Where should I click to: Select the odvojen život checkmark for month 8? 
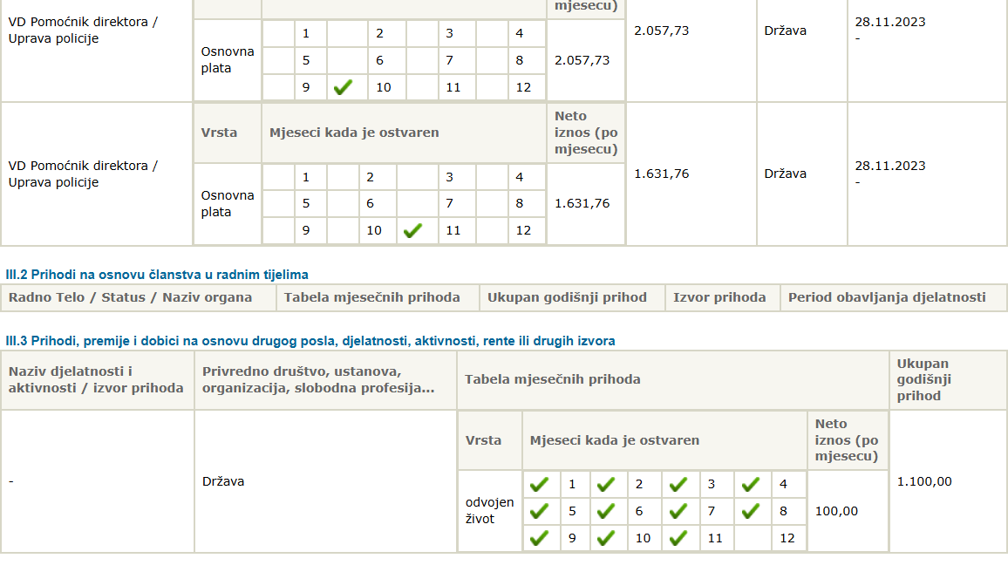[x=750, y=511]
